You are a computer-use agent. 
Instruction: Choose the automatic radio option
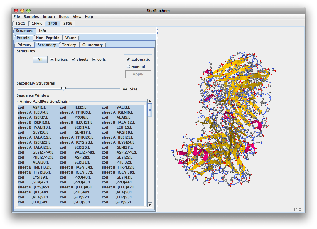coord(128,60)
